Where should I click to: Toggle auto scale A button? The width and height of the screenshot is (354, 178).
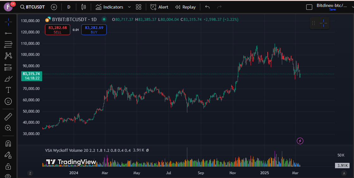344,173
